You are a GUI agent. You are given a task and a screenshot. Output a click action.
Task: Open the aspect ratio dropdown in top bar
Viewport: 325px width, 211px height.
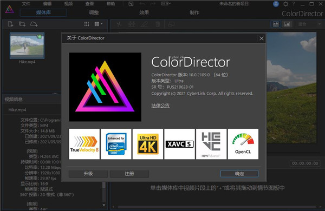[166, 4]
